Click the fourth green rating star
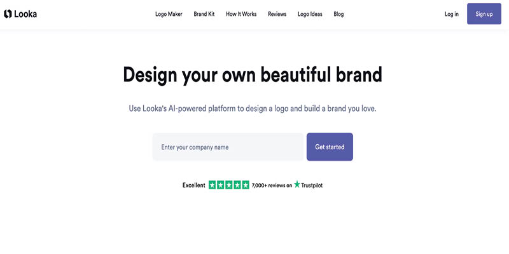Viewport: 509px width, 254px height. 237,185
